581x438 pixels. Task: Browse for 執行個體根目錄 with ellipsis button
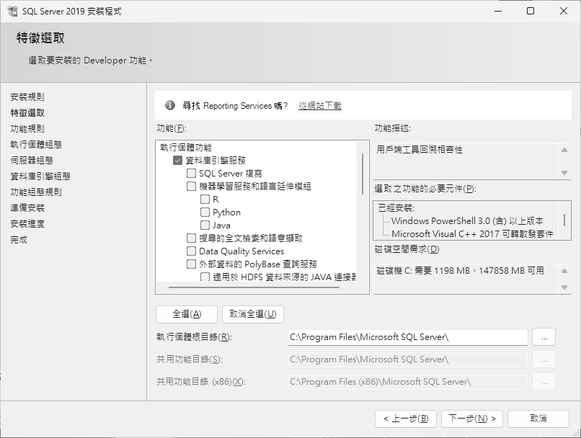(544, 337)
